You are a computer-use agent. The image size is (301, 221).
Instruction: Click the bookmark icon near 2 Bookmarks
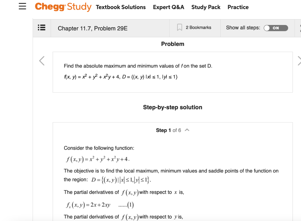pos(180,27)
